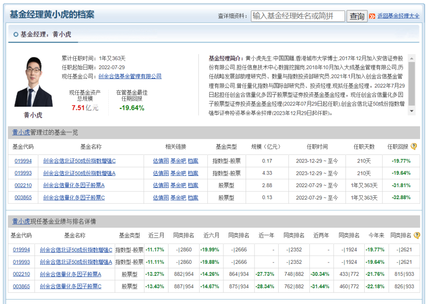Open 创金合信量化多因子股票C in performance table
This screenshot has width=428, height=304.
coord(70,286)
